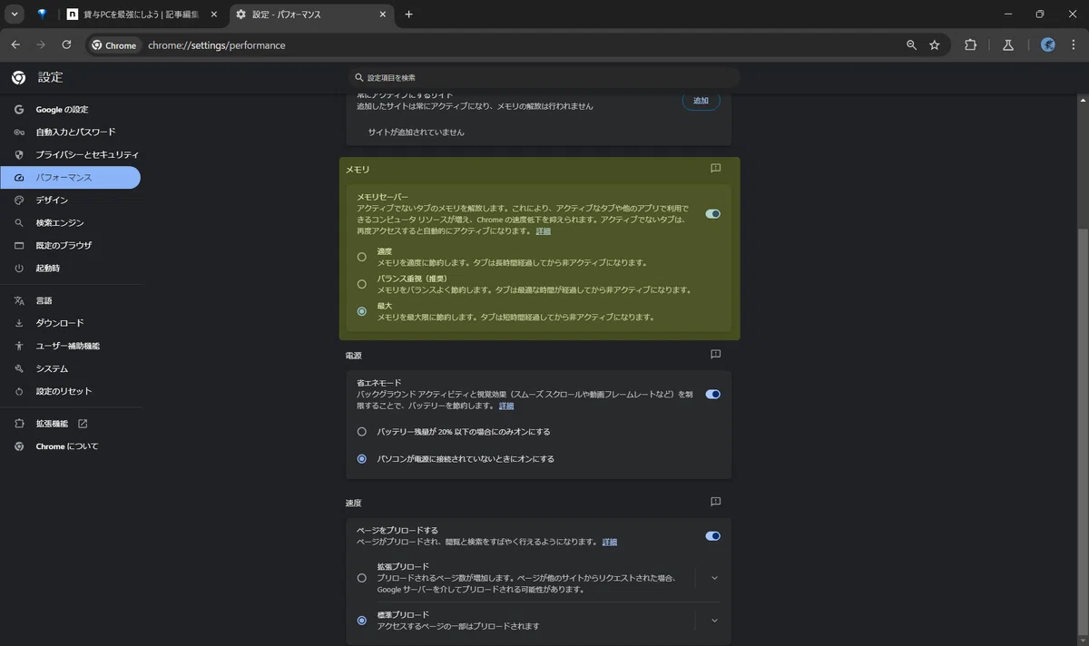Open a new tab with plus button
Screen dimensions: 1089x646
[x=409, y=15]
